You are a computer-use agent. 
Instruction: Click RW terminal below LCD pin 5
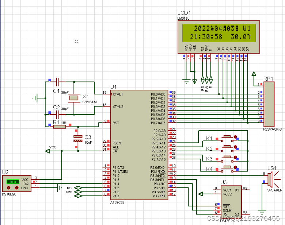tap(207, 79)
